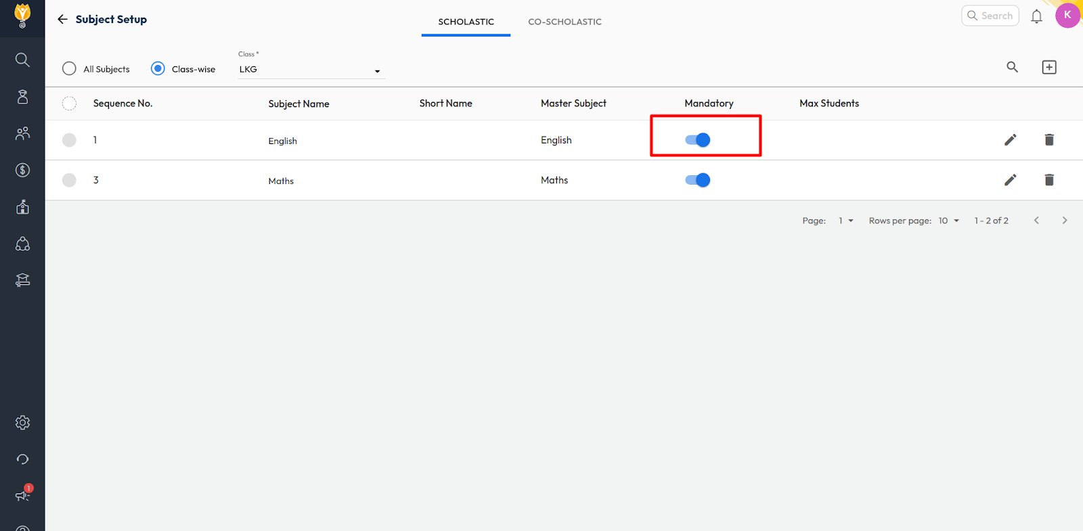The width and height of the screenshot is (1083, 531).
Task: Select the SCHOLASTIC tab
Action: [x=466, y=22]
